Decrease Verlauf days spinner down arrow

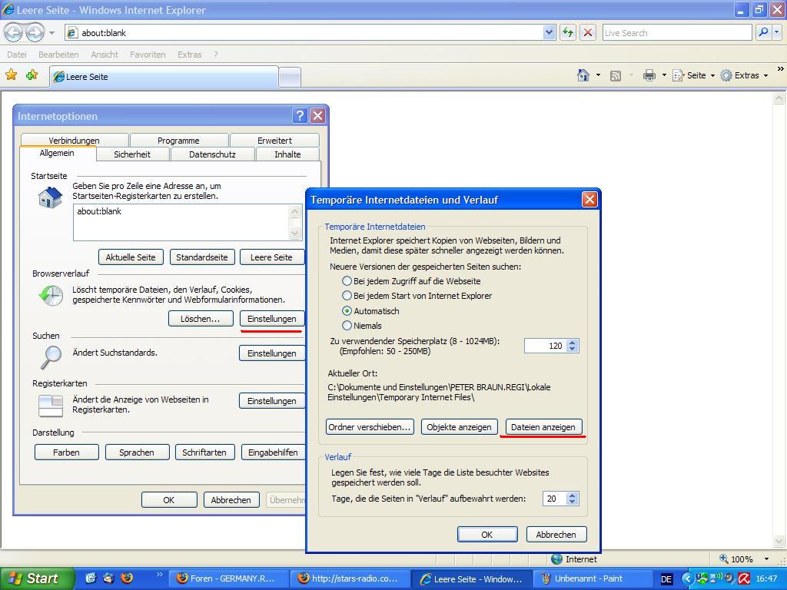pos(572,502)
